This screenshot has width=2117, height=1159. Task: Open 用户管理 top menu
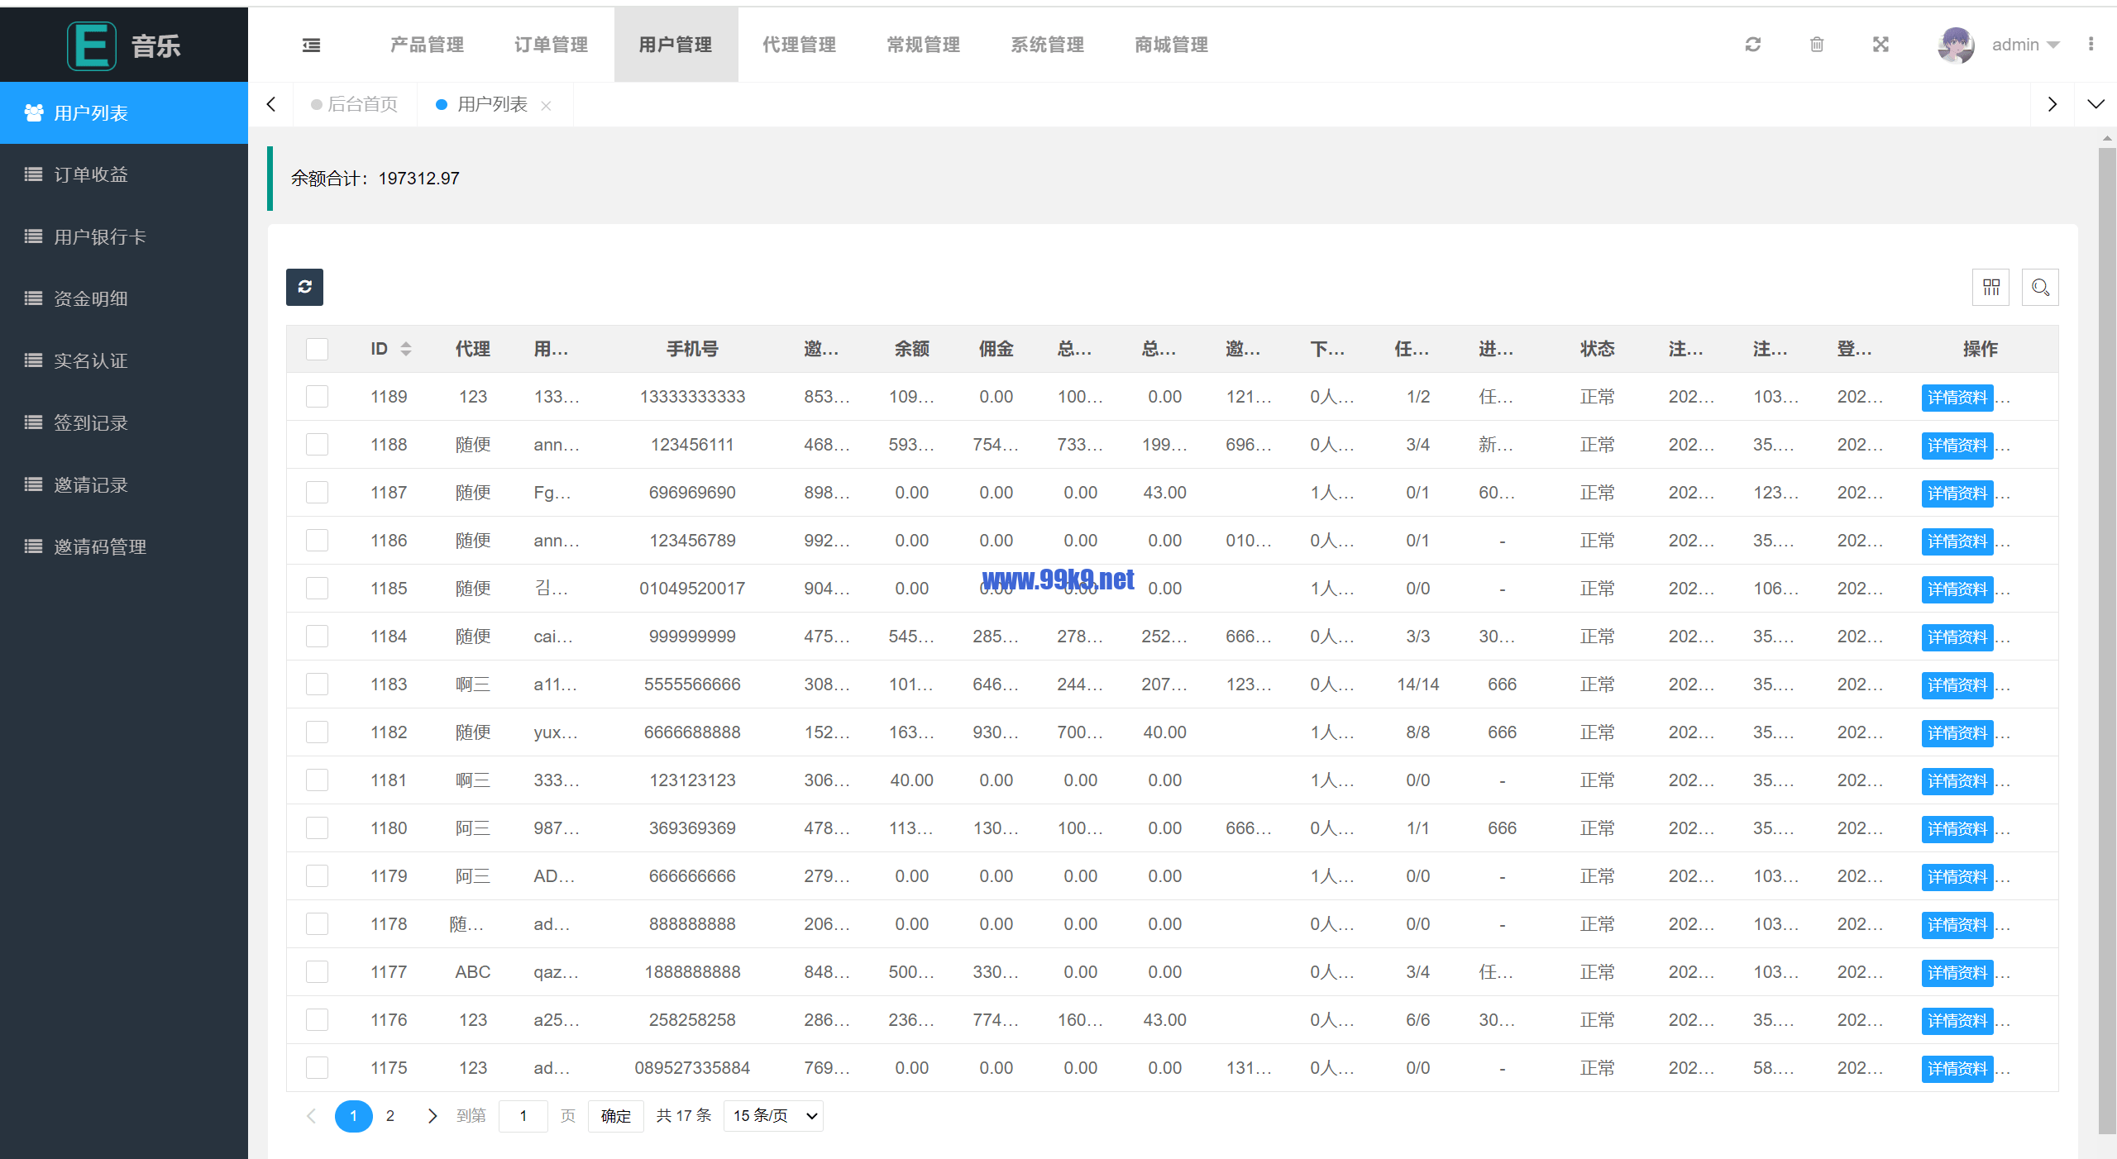click(676, 45)
